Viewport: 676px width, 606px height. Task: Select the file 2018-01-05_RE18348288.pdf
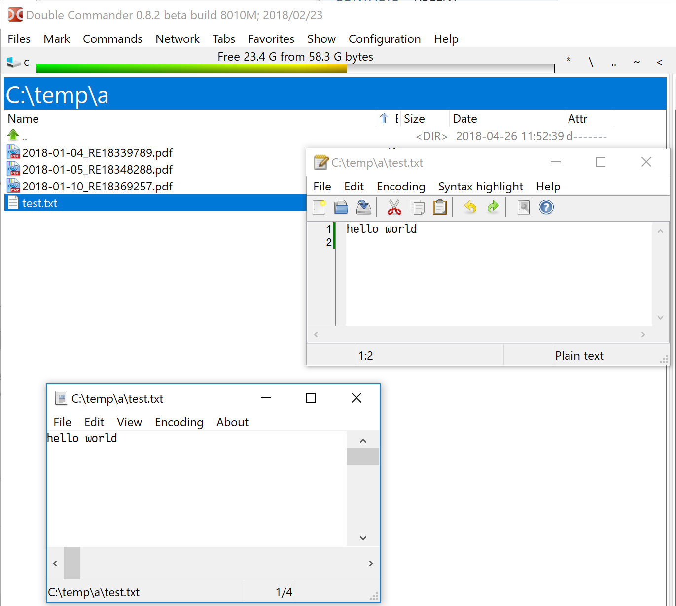(x=97, y=170)
